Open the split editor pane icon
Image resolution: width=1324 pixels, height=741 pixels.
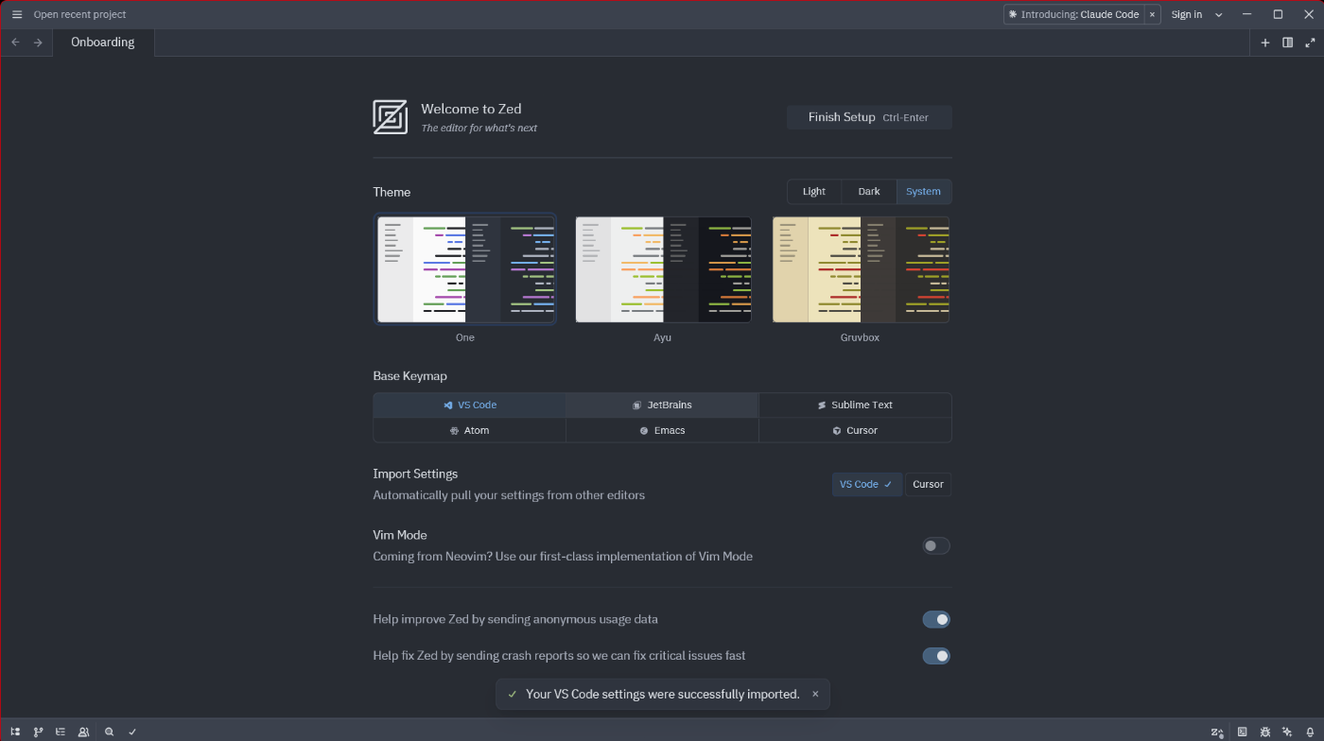point(1287,42)
